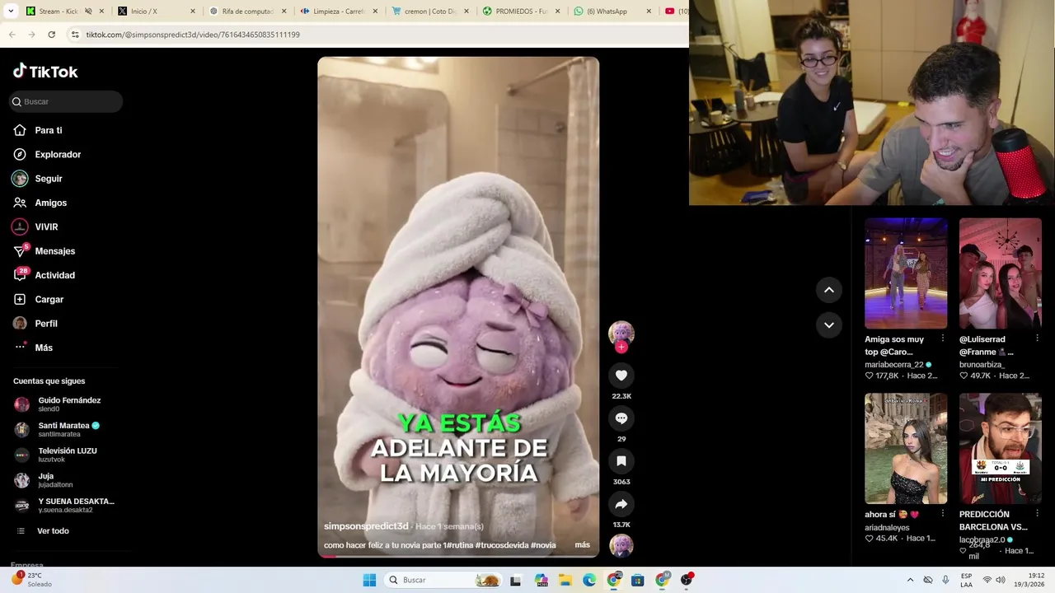Reload the page in browser

coord(51,35)
